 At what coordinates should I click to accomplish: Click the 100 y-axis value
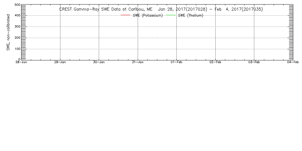18,49
